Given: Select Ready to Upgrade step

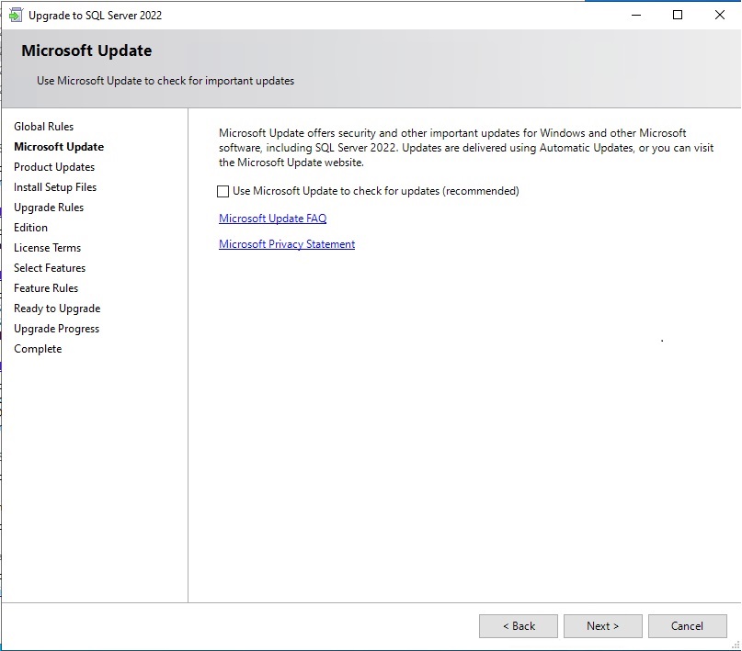Looking at the screenshot, I should 57,309.
